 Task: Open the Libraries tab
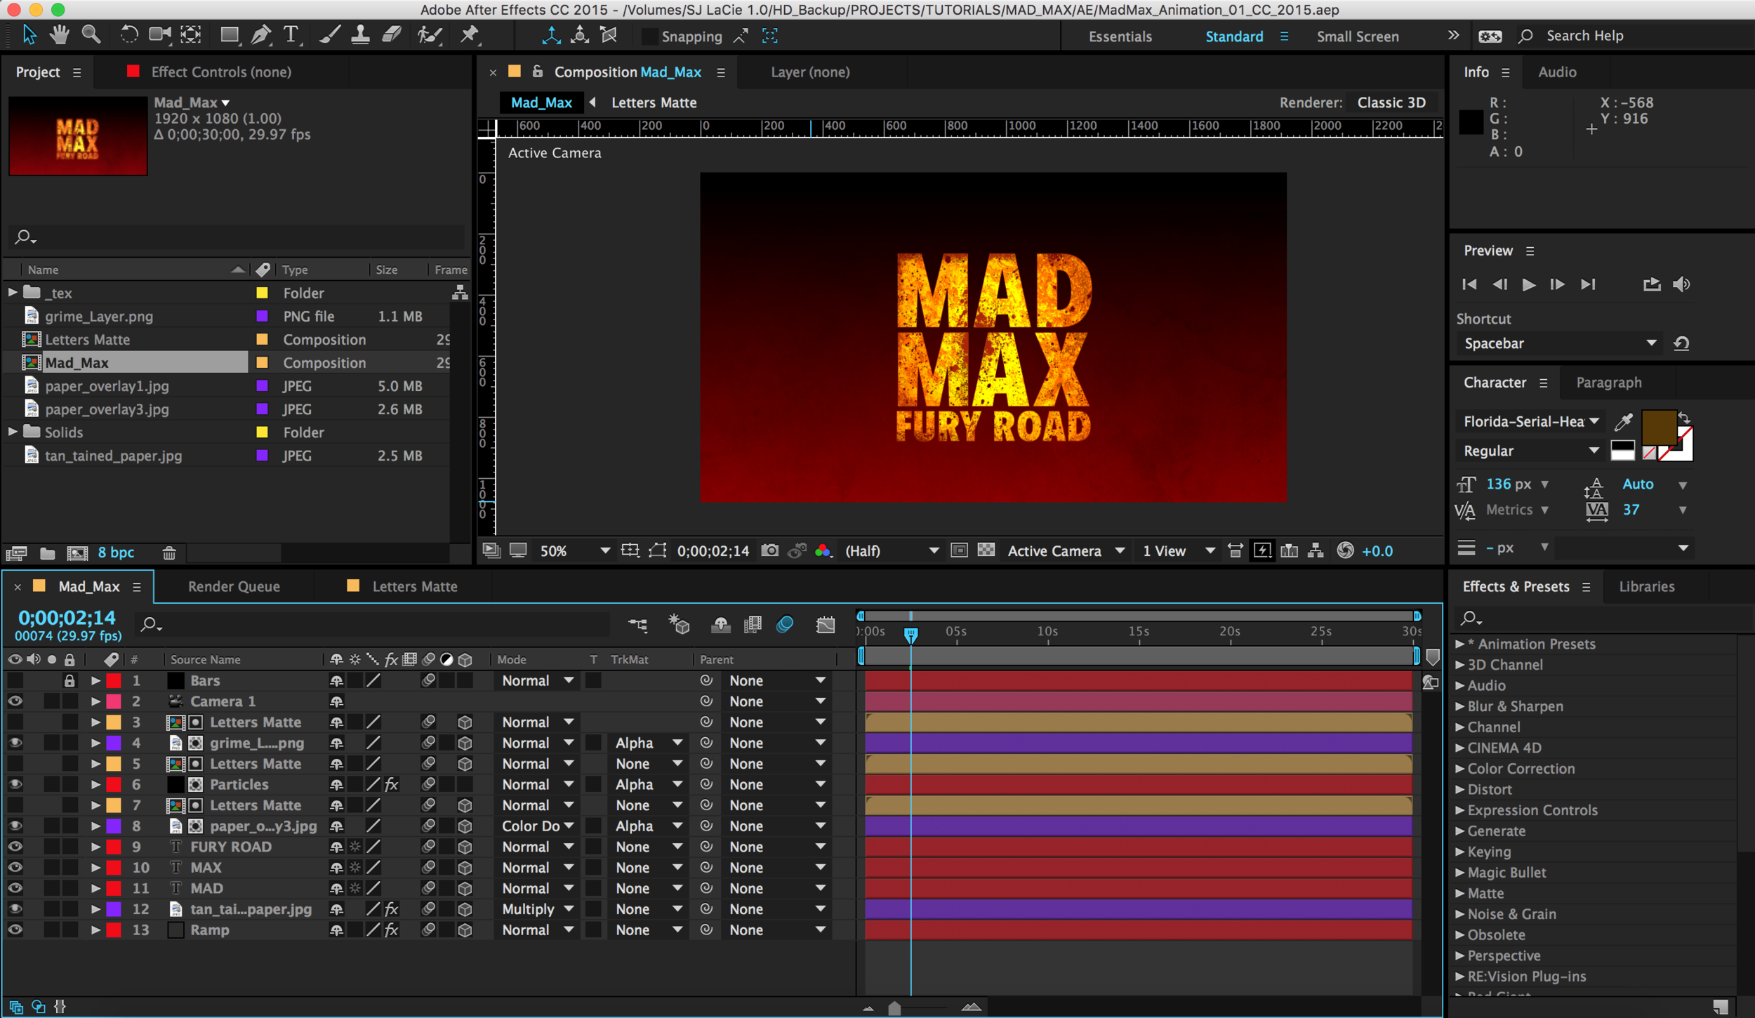tap(1646, 586)
